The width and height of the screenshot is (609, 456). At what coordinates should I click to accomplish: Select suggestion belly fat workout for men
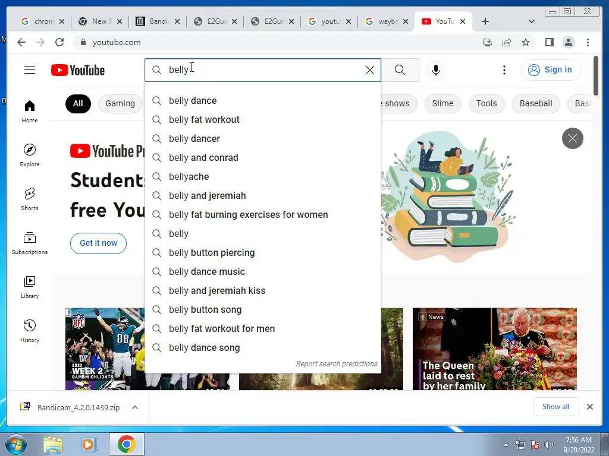tap(262, 328)
